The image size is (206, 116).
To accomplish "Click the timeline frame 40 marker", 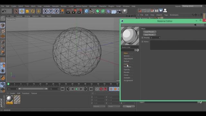I will pyautogui.click(x=72, y=84).
